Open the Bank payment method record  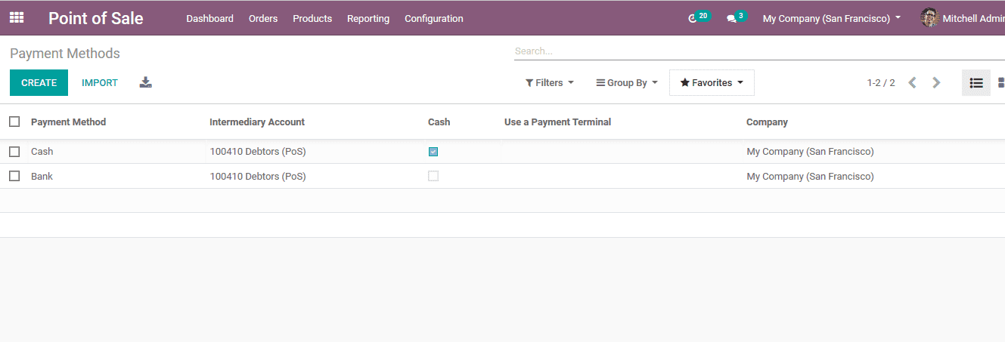pos(42,176)
